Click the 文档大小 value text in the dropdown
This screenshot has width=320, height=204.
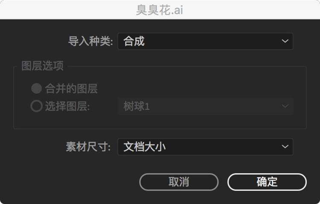[144, 147]
